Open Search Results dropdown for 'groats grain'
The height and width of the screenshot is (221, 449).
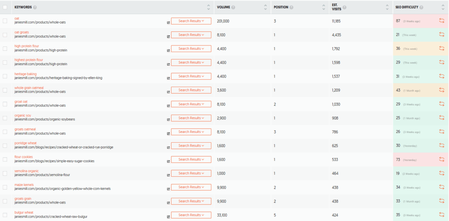(191, 201)
